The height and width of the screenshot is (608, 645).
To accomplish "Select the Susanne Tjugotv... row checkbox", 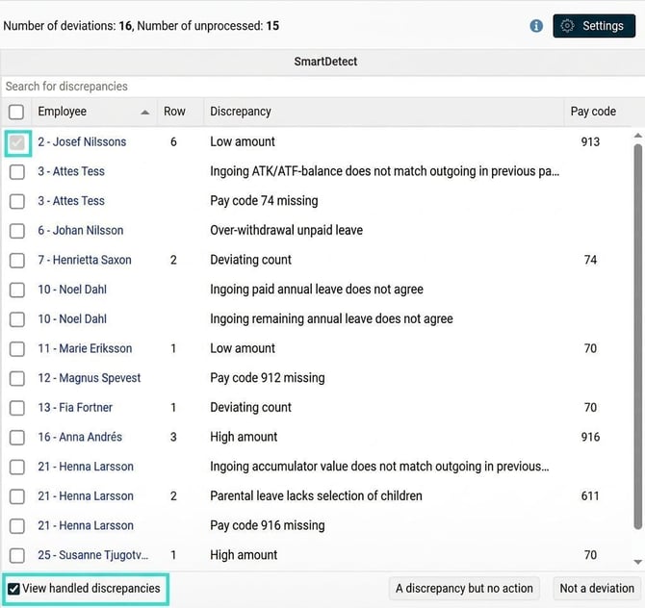I will tap(17, 555).
